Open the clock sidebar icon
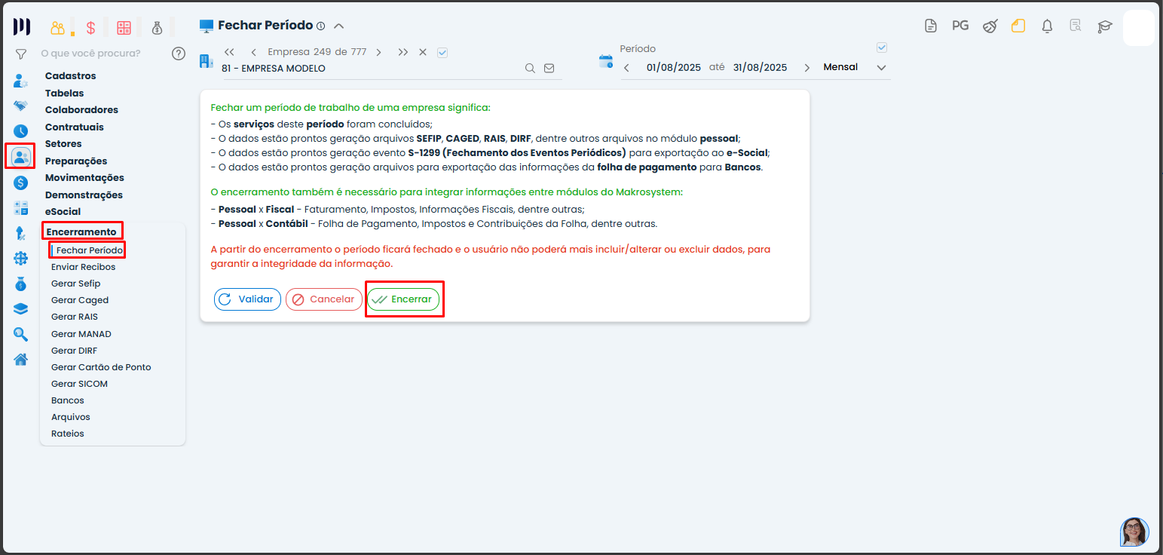The height and width of the screenshot is (555, 1163). 21,131
